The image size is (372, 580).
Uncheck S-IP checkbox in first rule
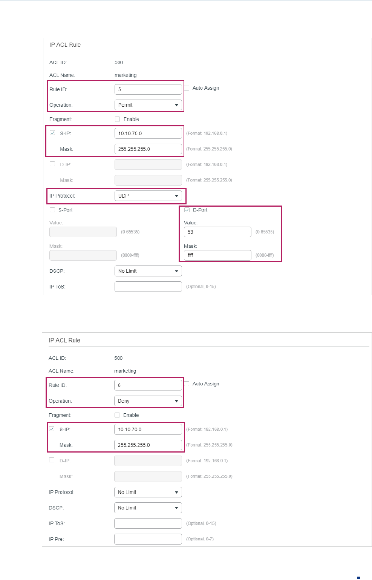[x=52, y=133]
